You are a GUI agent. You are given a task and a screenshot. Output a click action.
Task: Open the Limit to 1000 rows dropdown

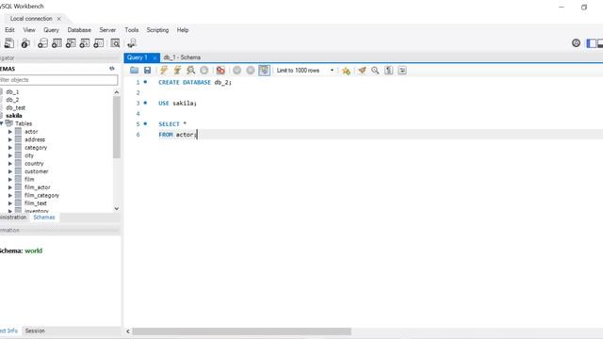point(305,71)
